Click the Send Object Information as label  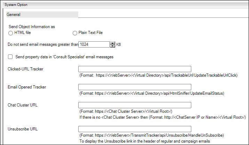pos(32,27)
